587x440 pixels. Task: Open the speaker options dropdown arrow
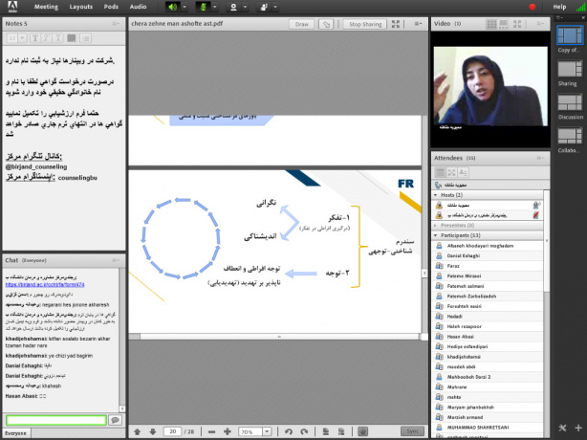[185, 7]
